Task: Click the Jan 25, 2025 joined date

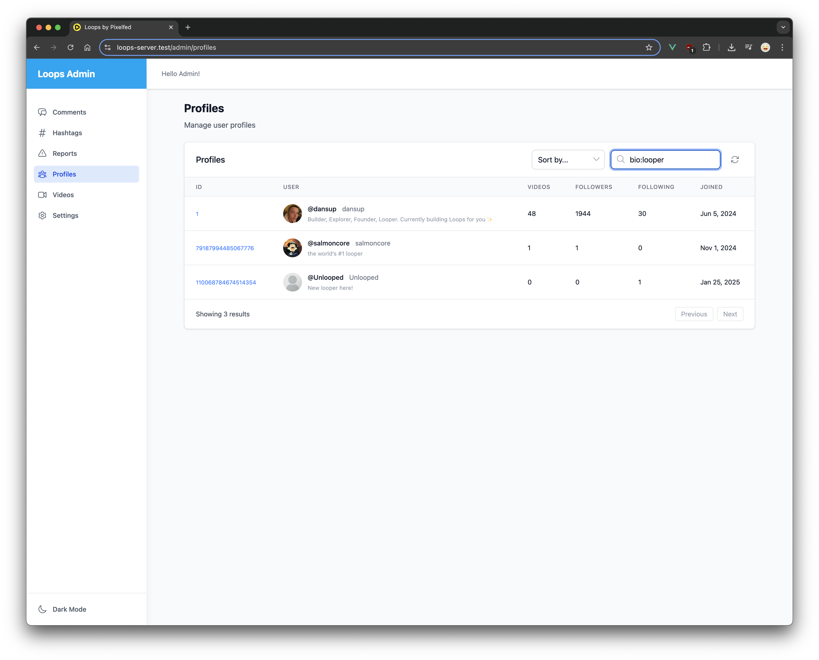Action: 720,282
